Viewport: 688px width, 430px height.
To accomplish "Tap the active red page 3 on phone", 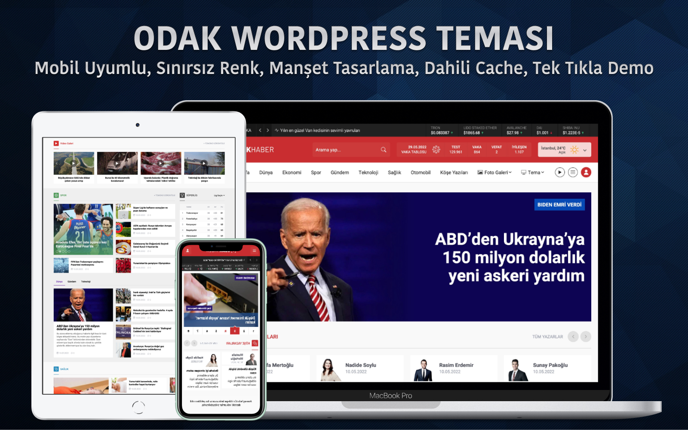I will click(x=235, y=331).
